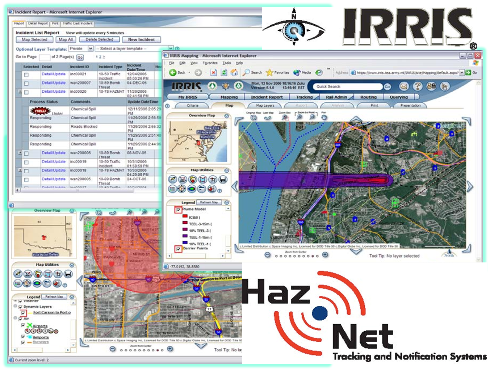The height and width of the screenshot is (371, 490).
Task: Open the Private layer template dropdown
Action: (91, 49)
